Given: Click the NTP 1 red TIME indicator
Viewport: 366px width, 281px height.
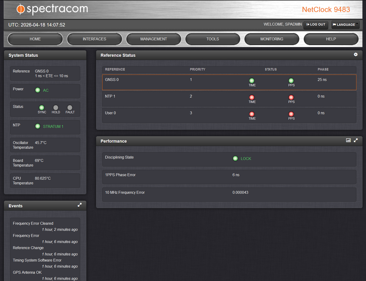Looking at the screenshot, I should [x=252, y=97].
